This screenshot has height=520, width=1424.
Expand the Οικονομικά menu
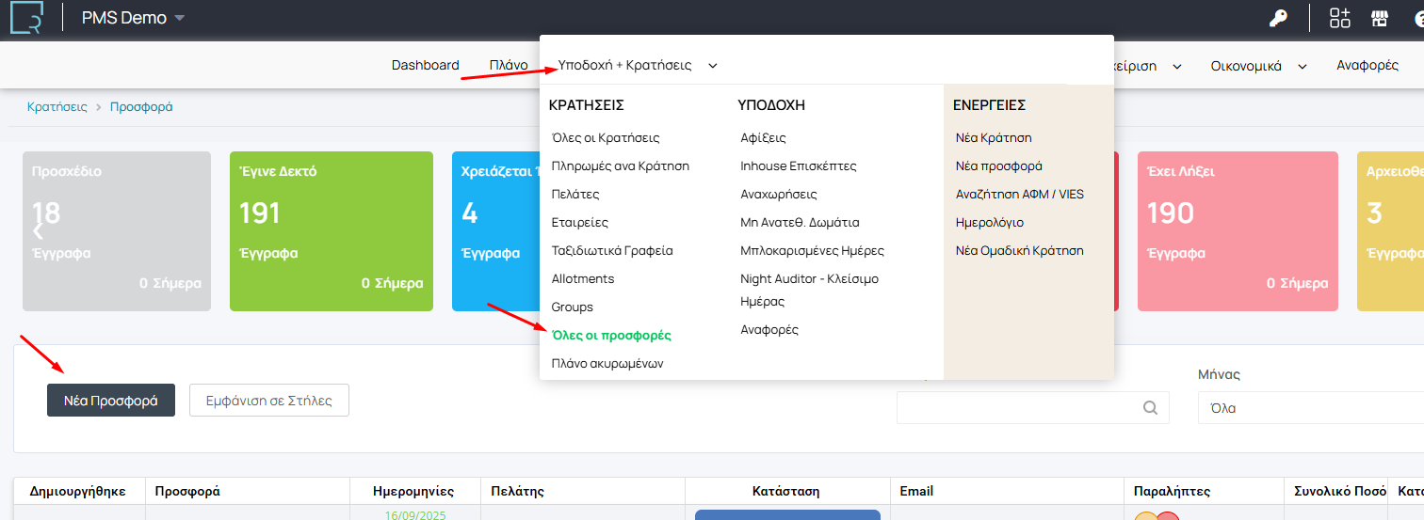click(x=1258, y=66)
